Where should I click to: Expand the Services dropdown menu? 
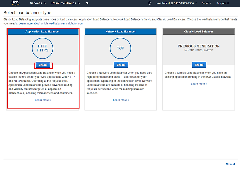[38, 3]
